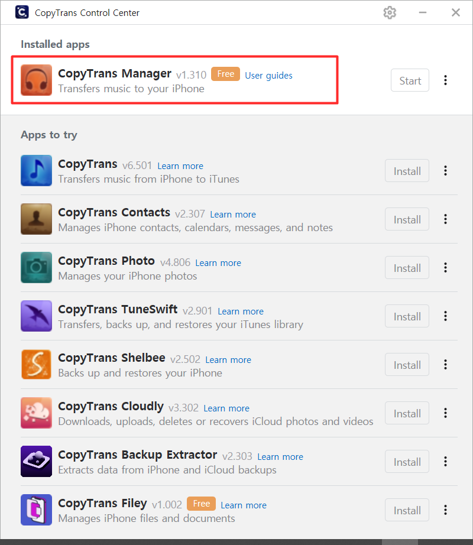The height and width of the screenshot is (545, 473).
Task: Click the CopyTrans Manager headphones icon
Action: (x=36, y=80)
